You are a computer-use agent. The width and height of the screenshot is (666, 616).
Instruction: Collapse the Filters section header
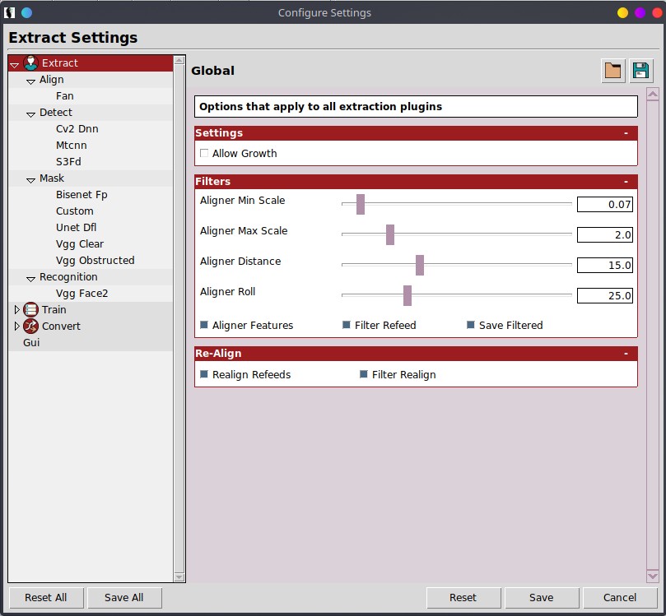pyautogui.click(x=416, y=182)
